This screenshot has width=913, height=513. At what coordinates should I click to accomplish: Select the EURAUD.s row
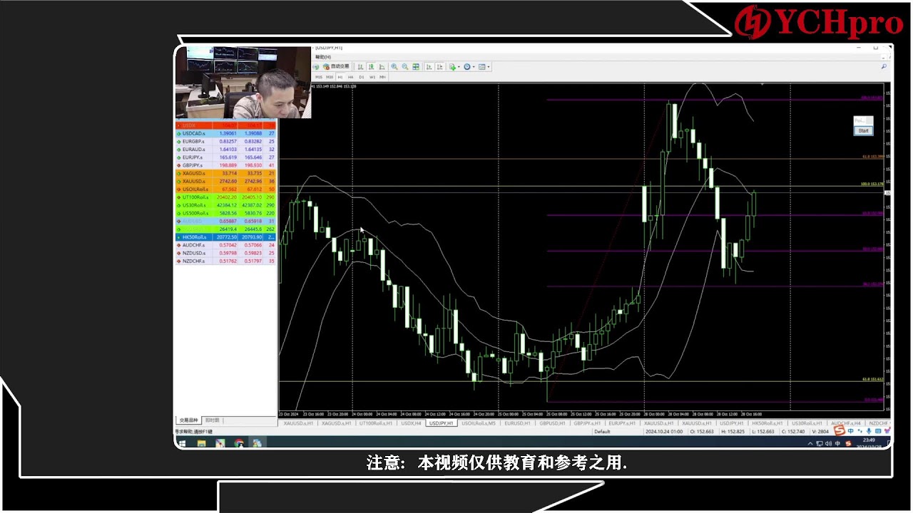pos(225,150)
